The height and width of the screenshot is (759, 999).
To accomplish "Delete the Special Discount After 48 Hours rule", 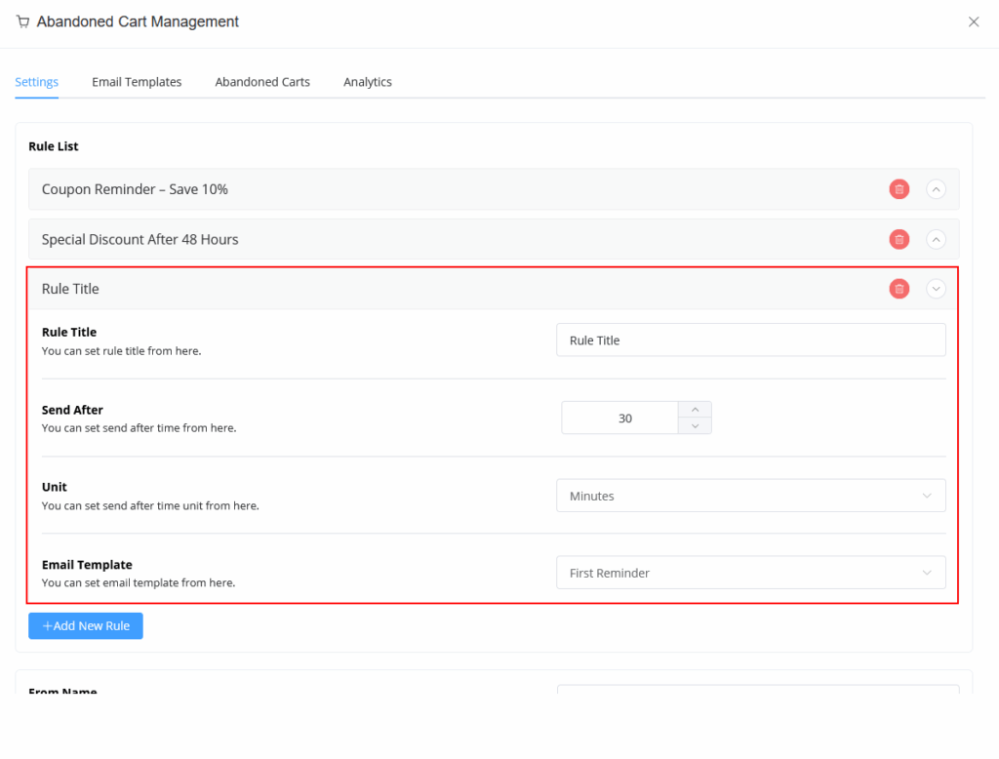I will pos(899,239).
